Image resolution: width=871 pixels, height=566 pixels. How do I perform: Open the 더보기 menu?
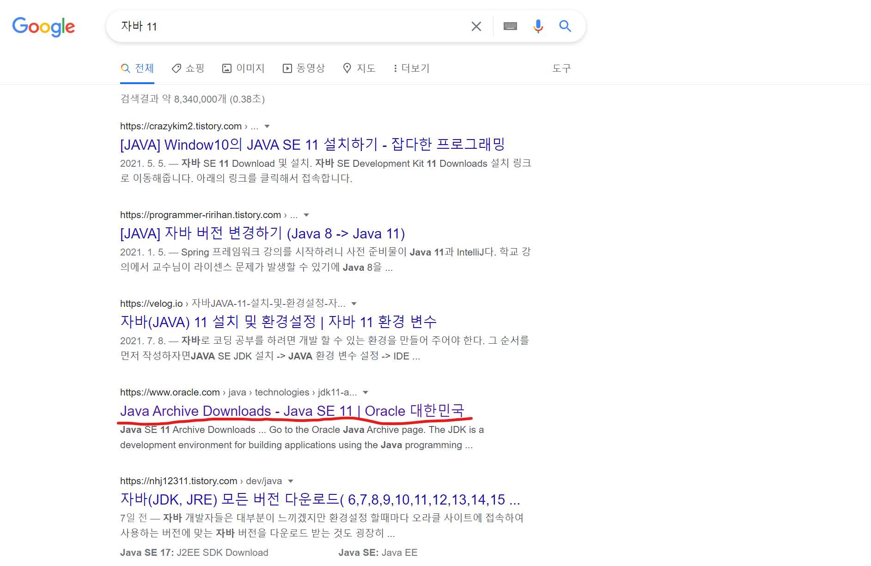pyautogui.click(x=411, y=68)
